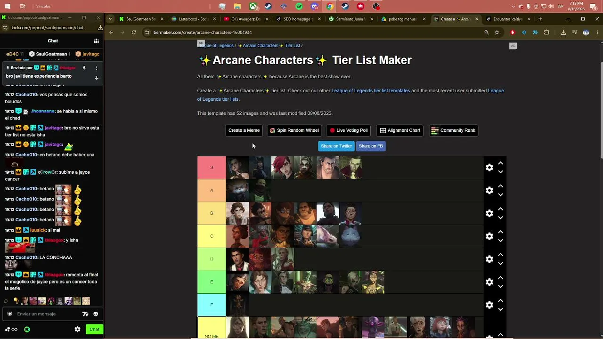Open the Arcane Characters breadcrumb link
Screen dimensions: 603x339
(x=261, y=46)
